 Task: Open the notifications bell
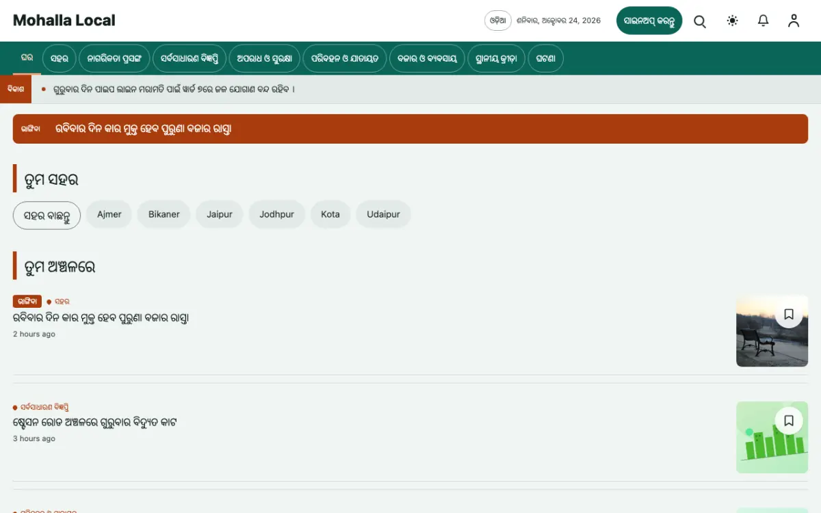tap(764, 21)
